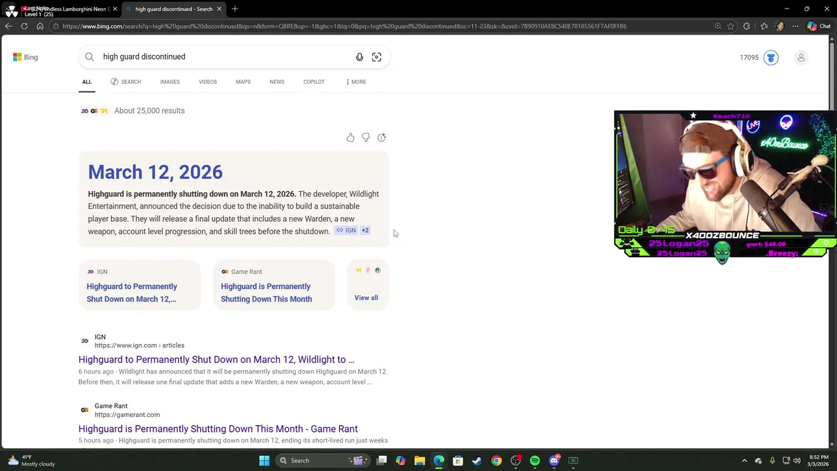The height and width of the screenshot is (471, 837).
Task: Close the high guard discontinued tab
Action: point(219,9)
